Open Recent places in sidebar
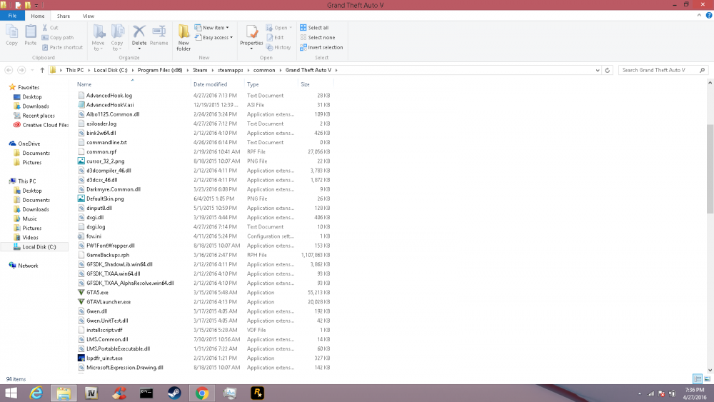The width and height of the screenshot is (714, 402). click(x=39, y=116)
